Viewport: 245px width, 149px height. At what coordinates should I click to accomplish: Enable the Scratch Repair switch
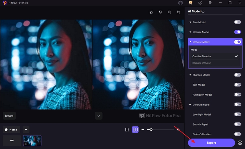click(237, 124)
